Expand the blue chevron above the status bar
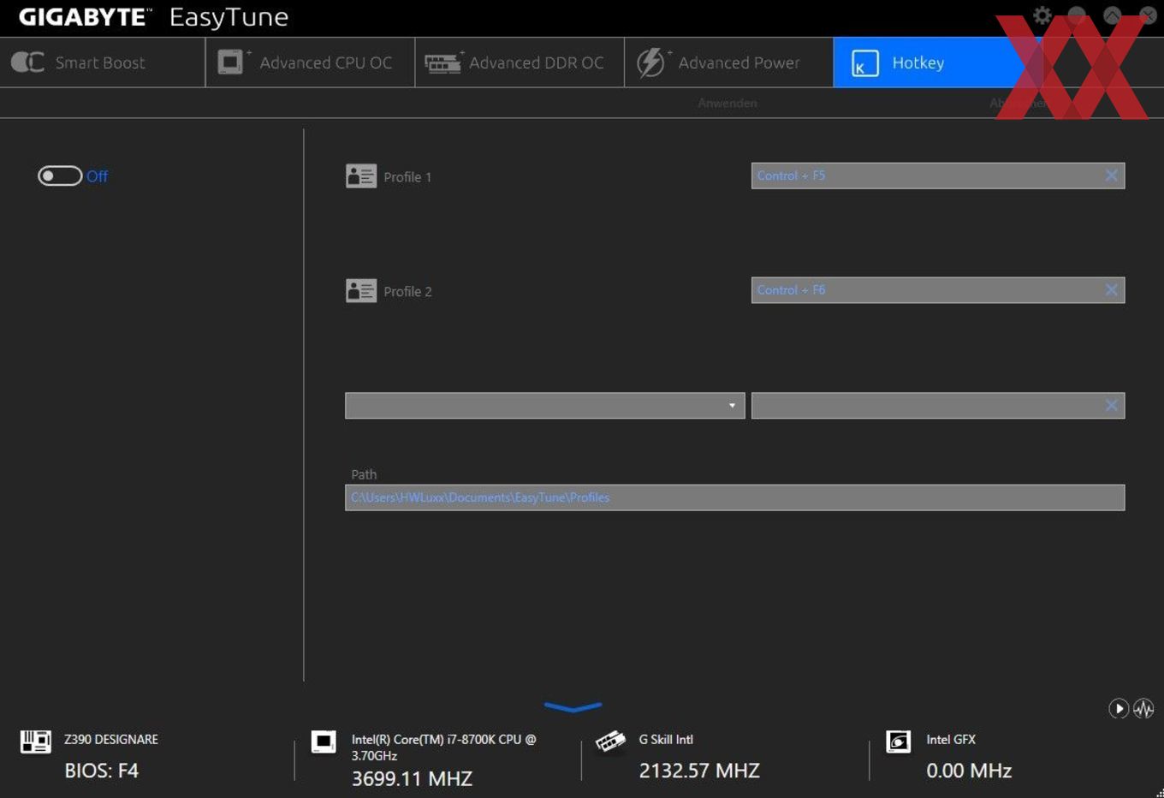 pyautogui.click(x=573, y=707)
